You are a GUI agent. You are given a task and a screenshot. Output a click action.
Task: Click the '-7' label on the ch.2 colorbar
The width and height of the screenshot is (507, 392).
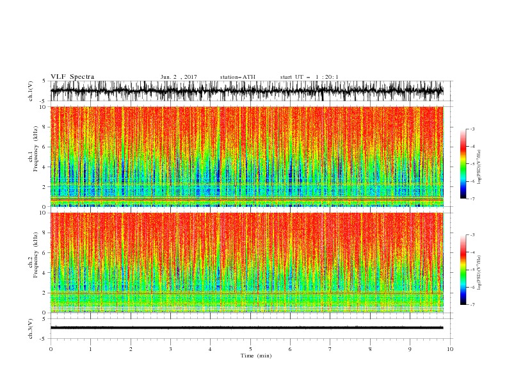coord(472,304)
